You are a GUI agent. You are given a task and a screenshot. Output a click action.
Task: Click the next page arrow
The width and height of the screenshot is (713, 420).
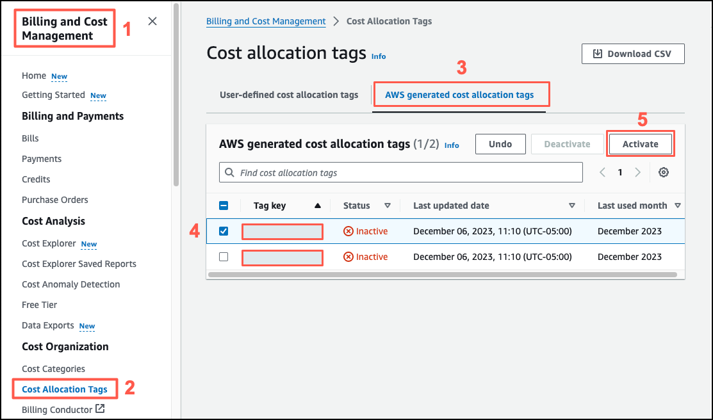tap(637, 172)
